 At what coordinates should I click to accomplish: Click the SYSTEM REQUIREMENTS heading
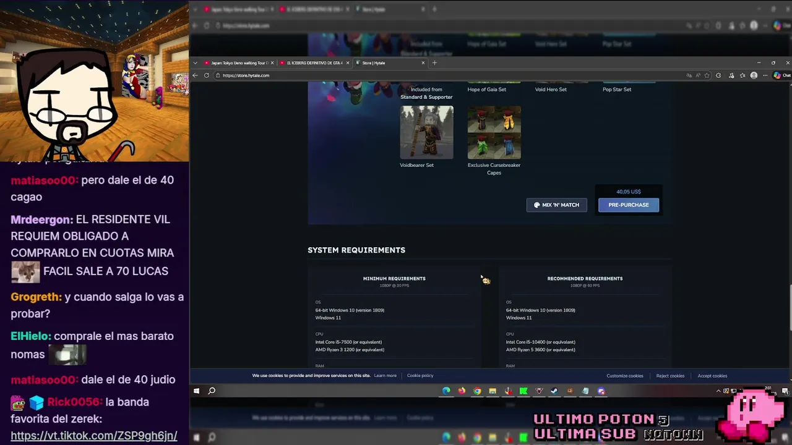pos(356,250)
